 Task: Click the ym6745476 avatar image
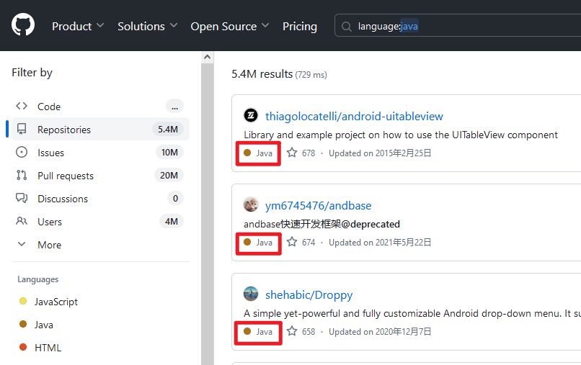tap(251, 204)
